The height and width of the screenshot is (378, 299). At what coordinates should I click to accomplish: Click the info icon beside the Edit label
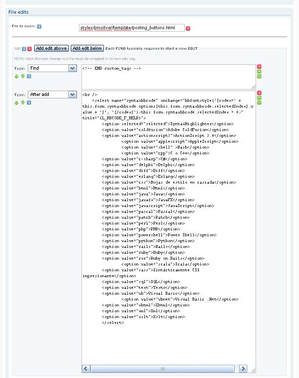pos(24,49)
